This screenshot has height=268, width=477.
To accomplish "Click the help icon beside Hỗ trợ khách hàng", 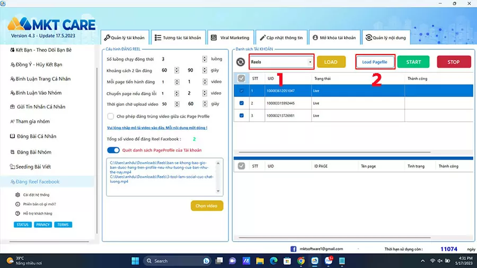I will (x=17, y=213).
